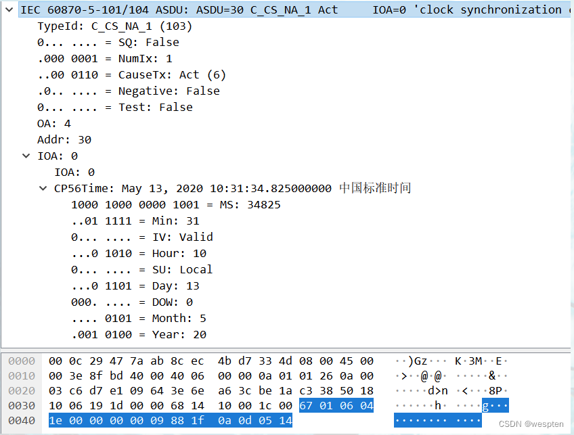This screenshot has width=574, height=435.
Task: Click highlighted hex byte 67 in row 0030
Action: coord(306,406)
